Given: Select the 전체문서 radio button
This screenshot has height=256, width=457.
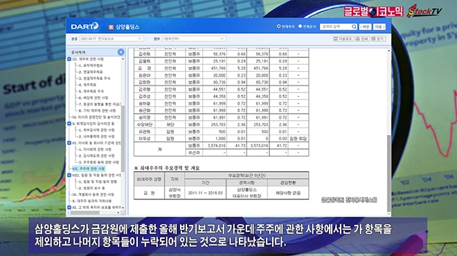Looking at the screenshot, I should [300, 26].
